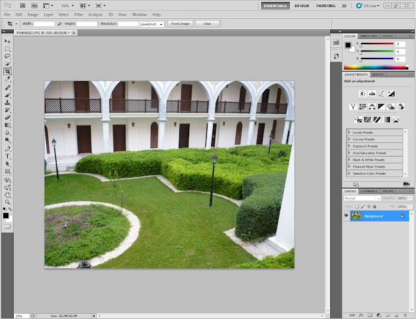Expand Curves Presets
Image resolution: width=416 pixels, height=319 pixels.
click(x=349, y=139)
